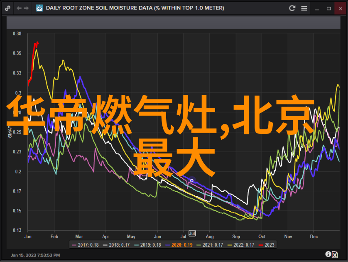Toggle the 2022 series in legend

point(241,245)
